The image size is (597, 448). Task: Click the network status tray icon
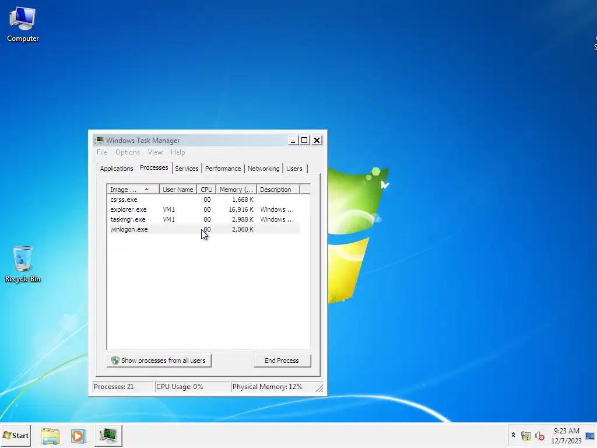(526, 435)
